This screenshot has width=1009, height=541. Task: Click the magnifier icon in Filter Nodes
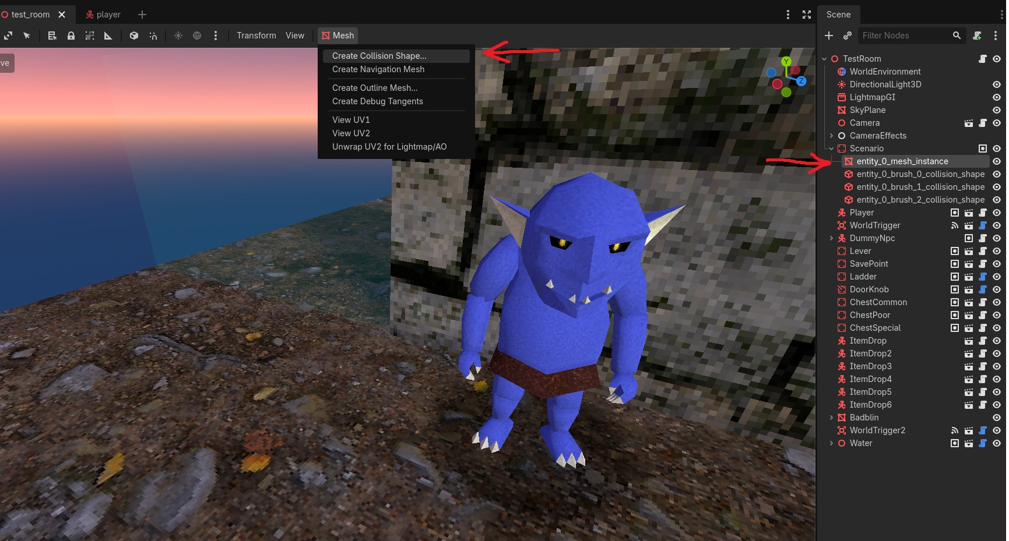tap(957, 36)
